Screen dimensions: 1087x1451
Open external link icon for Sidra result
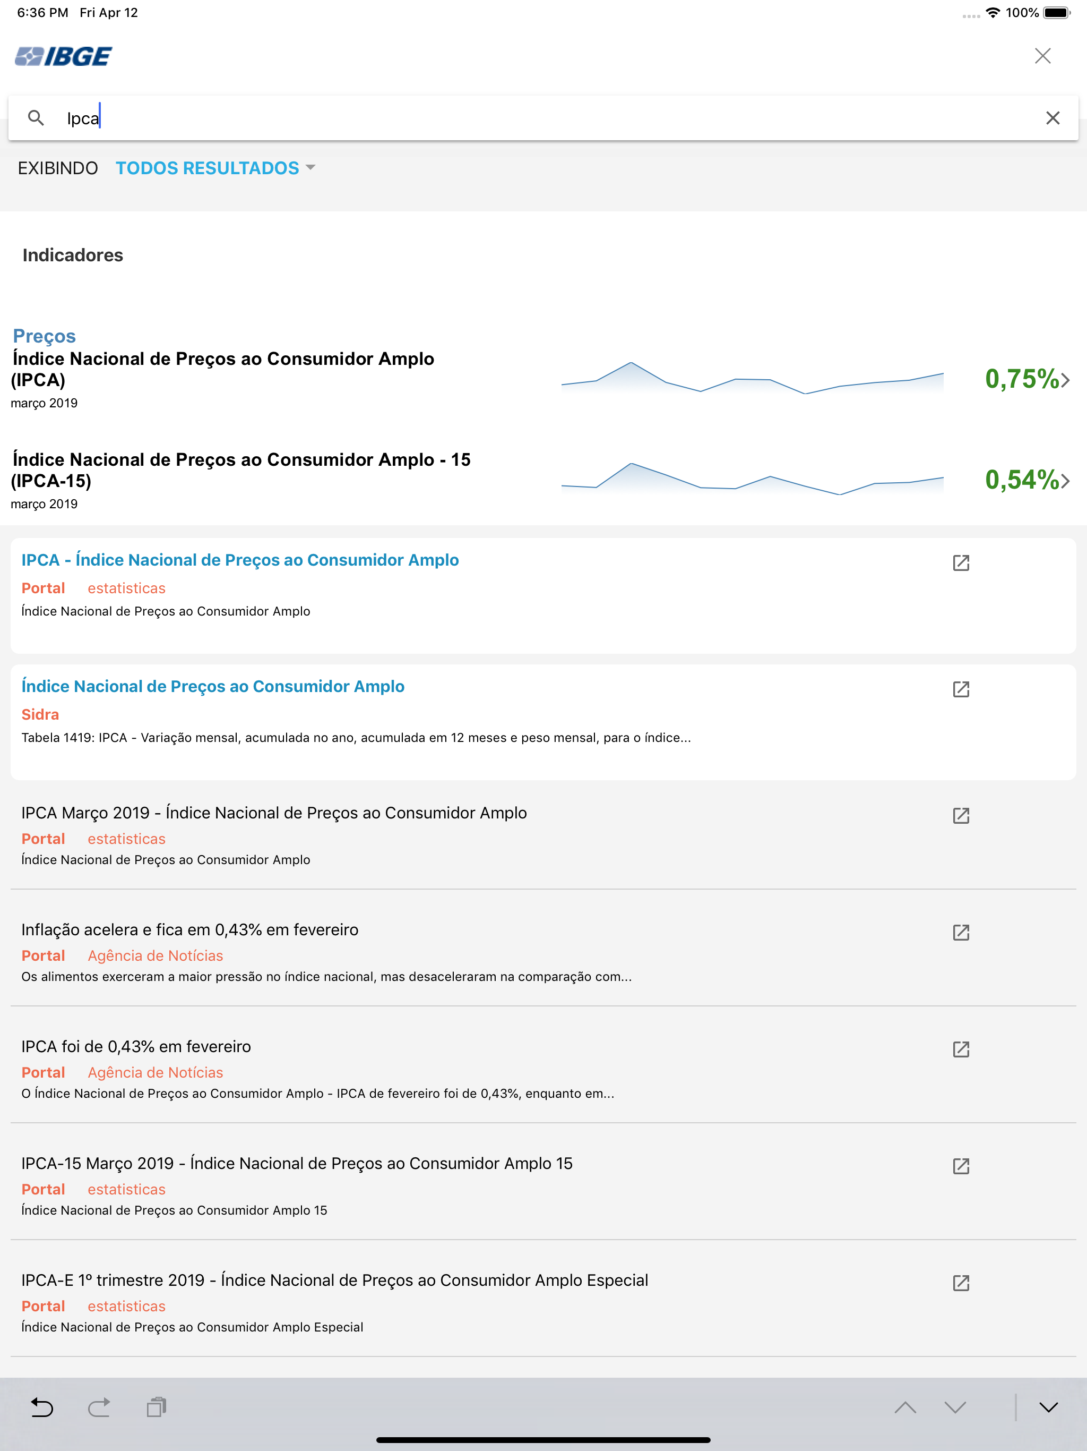point(961,689)
